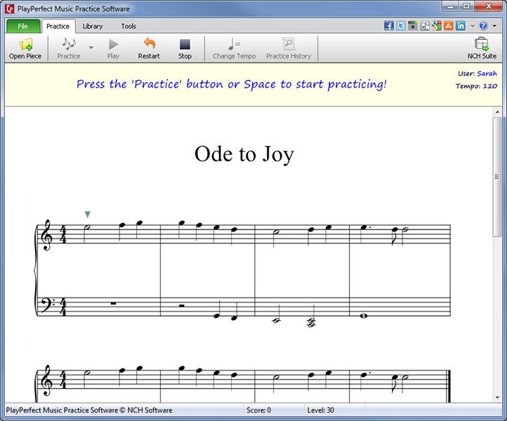Share on StumbleUpon icon
The height and width of the screenshot is (421, 507).
[x=449, y=25]
